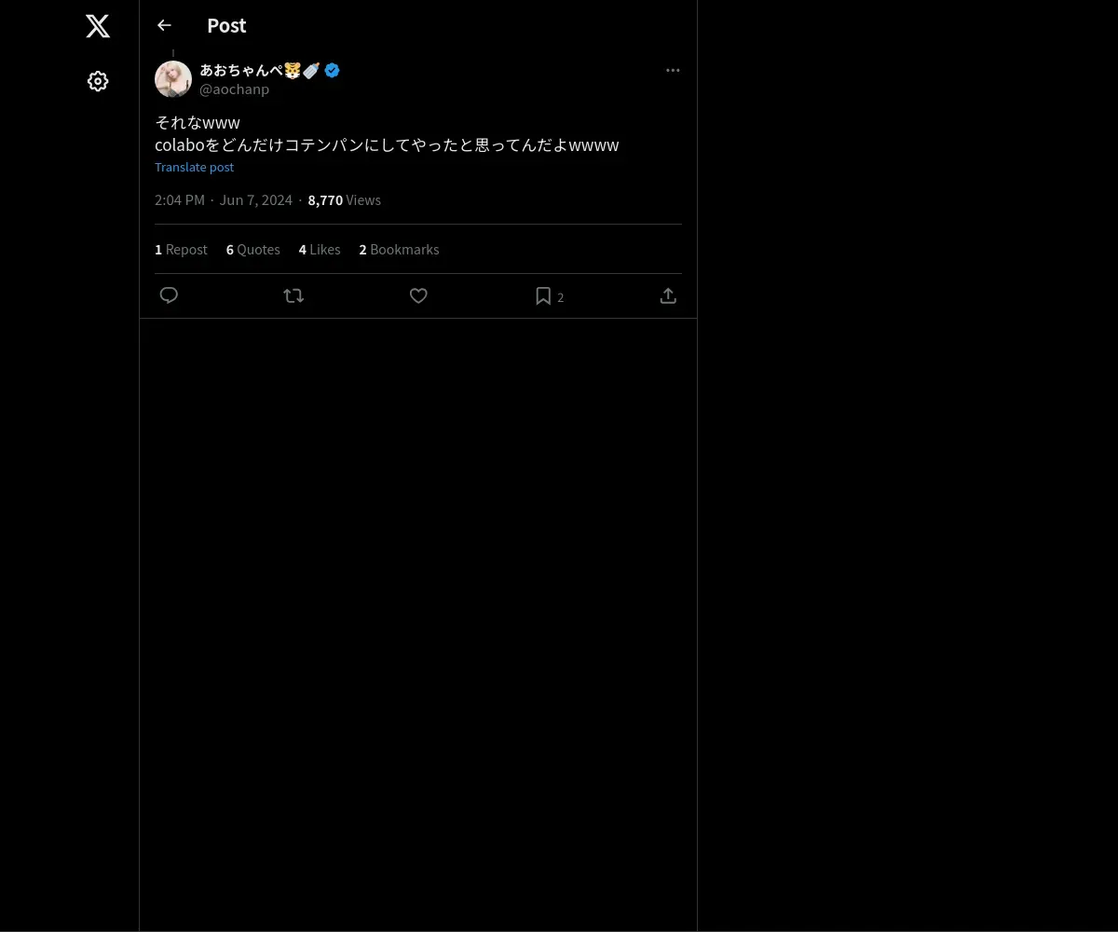This screenshot has height=932, width=1118.
Task: Open the @aochanp handle link
Action: 234,89
